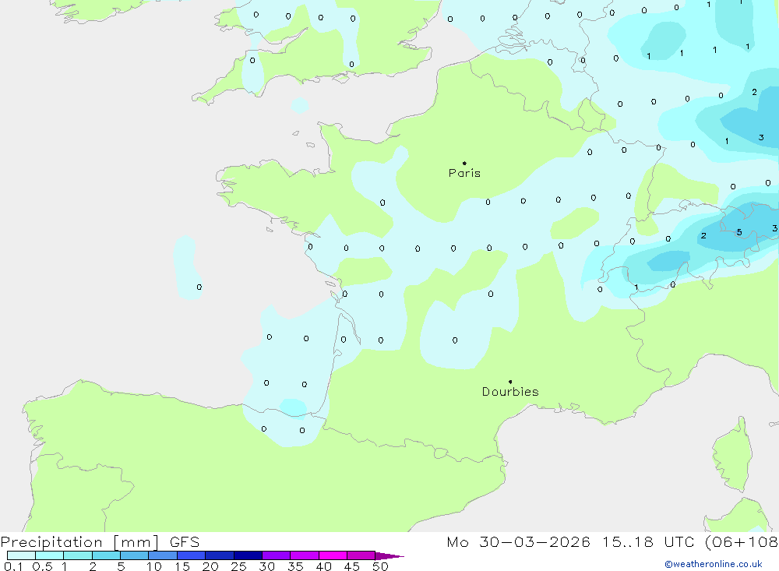
Task: Click the Dourbies city label
Action: 510,392
